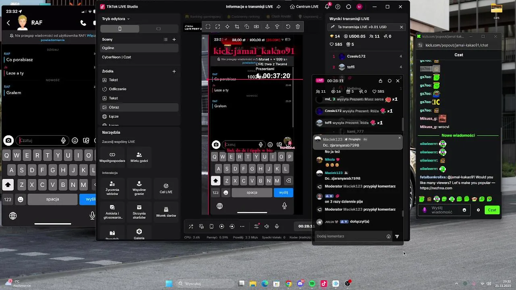Open Informacje o transmisji LIVE

tap(253, 7)
